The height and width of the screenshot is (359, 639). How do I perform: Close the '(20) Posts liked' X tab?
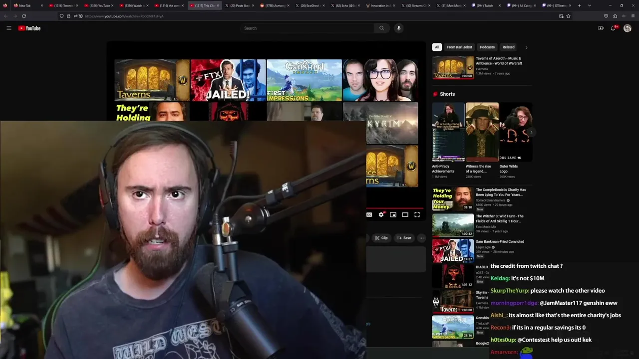tap(253, 5)
